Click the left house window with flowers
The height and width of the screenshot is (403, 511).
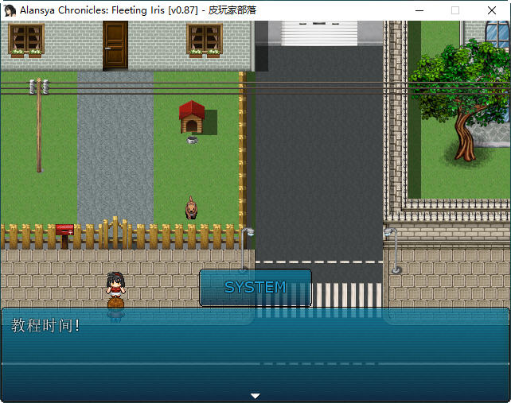pos(26,39)
